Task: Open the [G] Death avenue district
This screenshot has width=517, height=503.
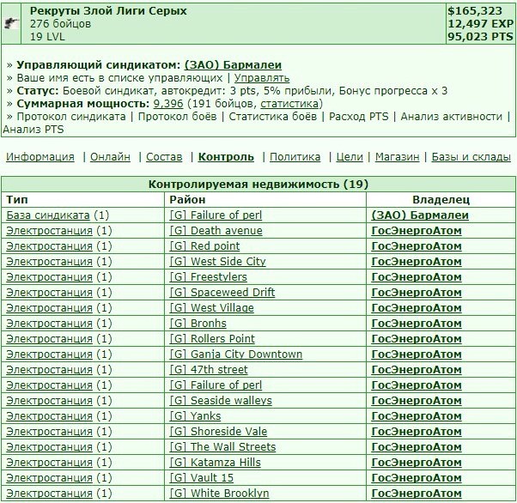Action: [216, 231]
